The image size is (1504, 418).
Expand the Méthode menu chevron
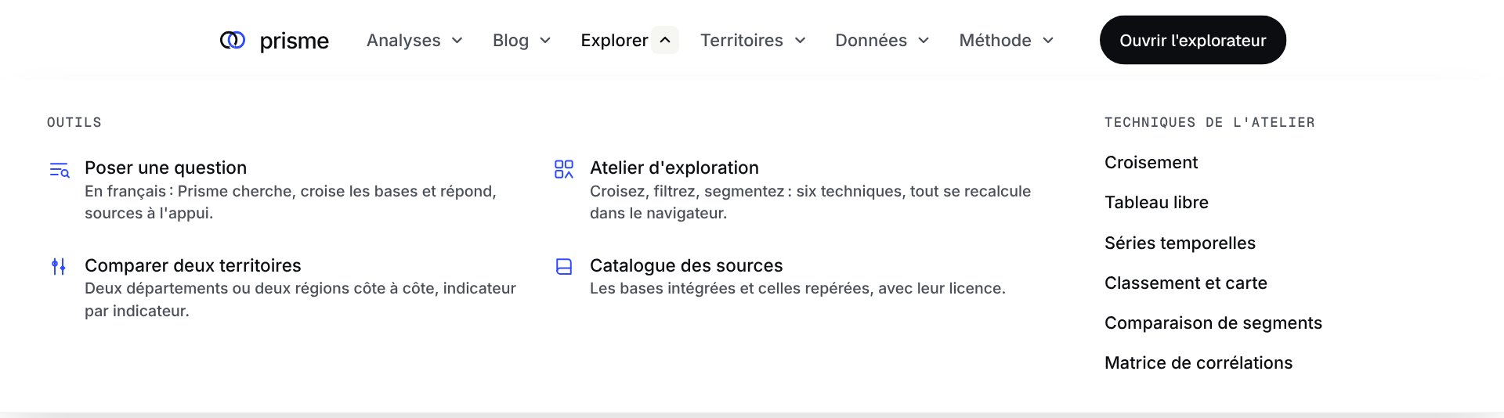tap(1048, 41)
